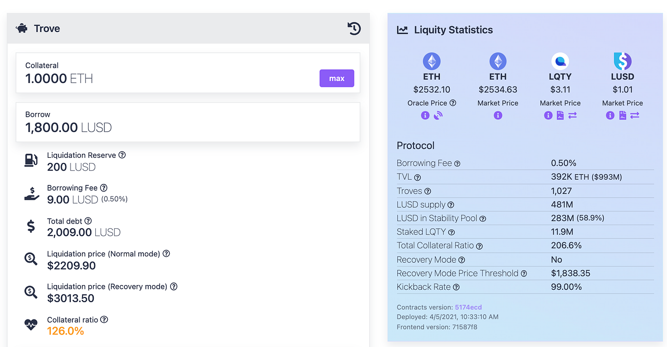
Task: Show the Collateral ratio help tooltip
Action: click(104, 319)
